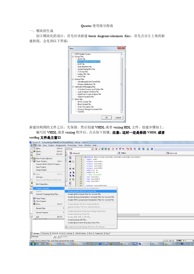Choose Page Setup... menu entry
This screenshot has height=274, width=194.
[x=48, y=199]
